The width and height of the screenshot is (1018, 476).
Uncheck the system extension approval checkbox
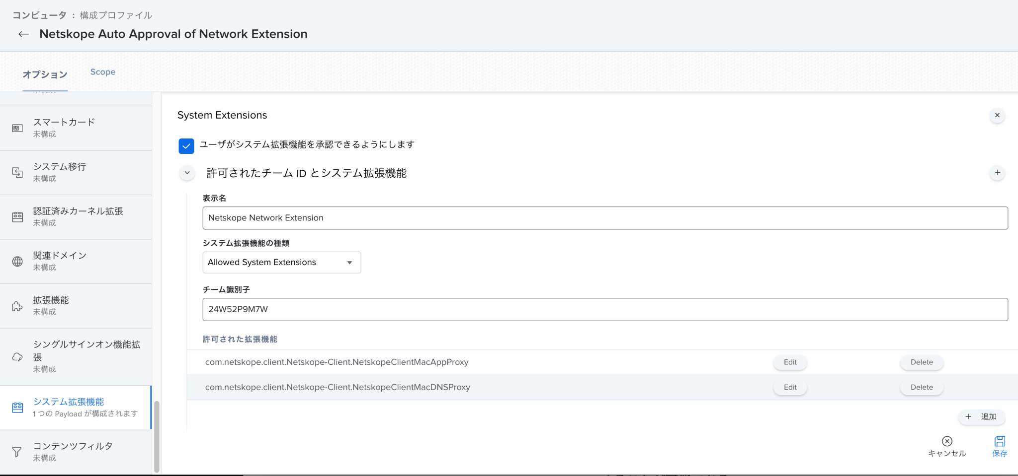click(x=186, y=146)
